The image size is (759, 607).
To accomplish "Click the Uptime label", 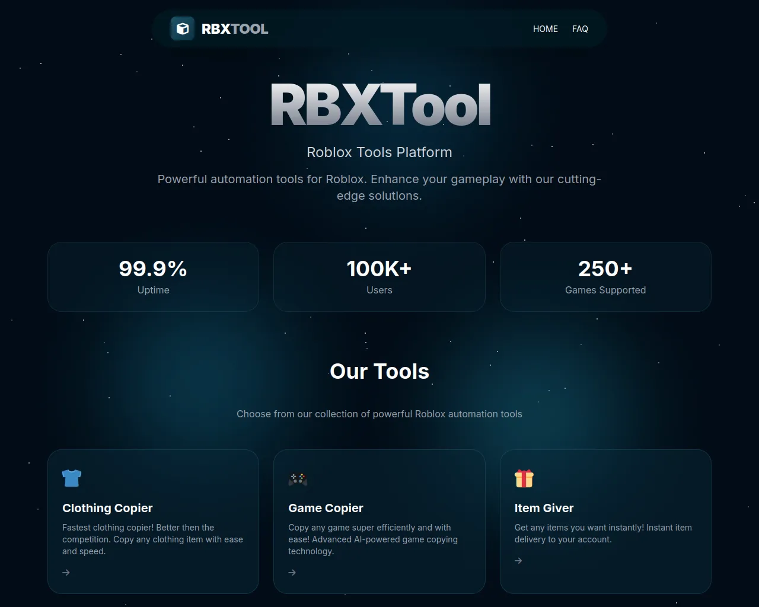I will pos(154,290).
